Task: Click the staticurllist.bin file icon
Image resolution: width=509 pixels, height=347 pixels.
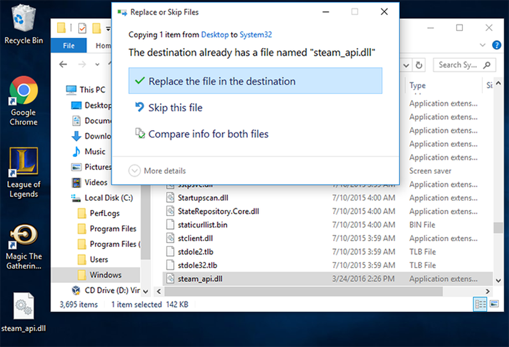Action: coord(170,224)
